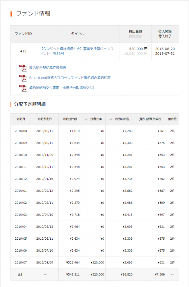This screenshot has height=287, width=189.
Task: Click the 520,000 円 loan amount cell
Action: pyautogui.click(x=138, y=49)
